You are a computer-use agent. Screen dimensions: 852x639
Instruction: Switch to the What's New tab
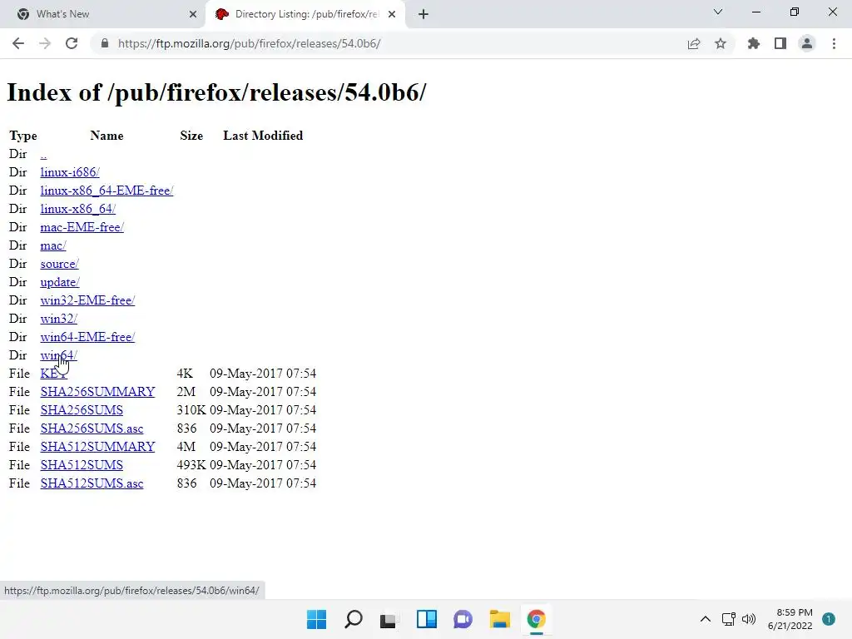tap(102, 14)
